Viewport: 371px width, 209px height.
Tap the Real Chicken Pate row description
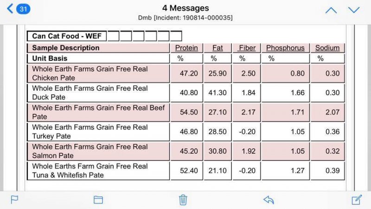[90, 73]
